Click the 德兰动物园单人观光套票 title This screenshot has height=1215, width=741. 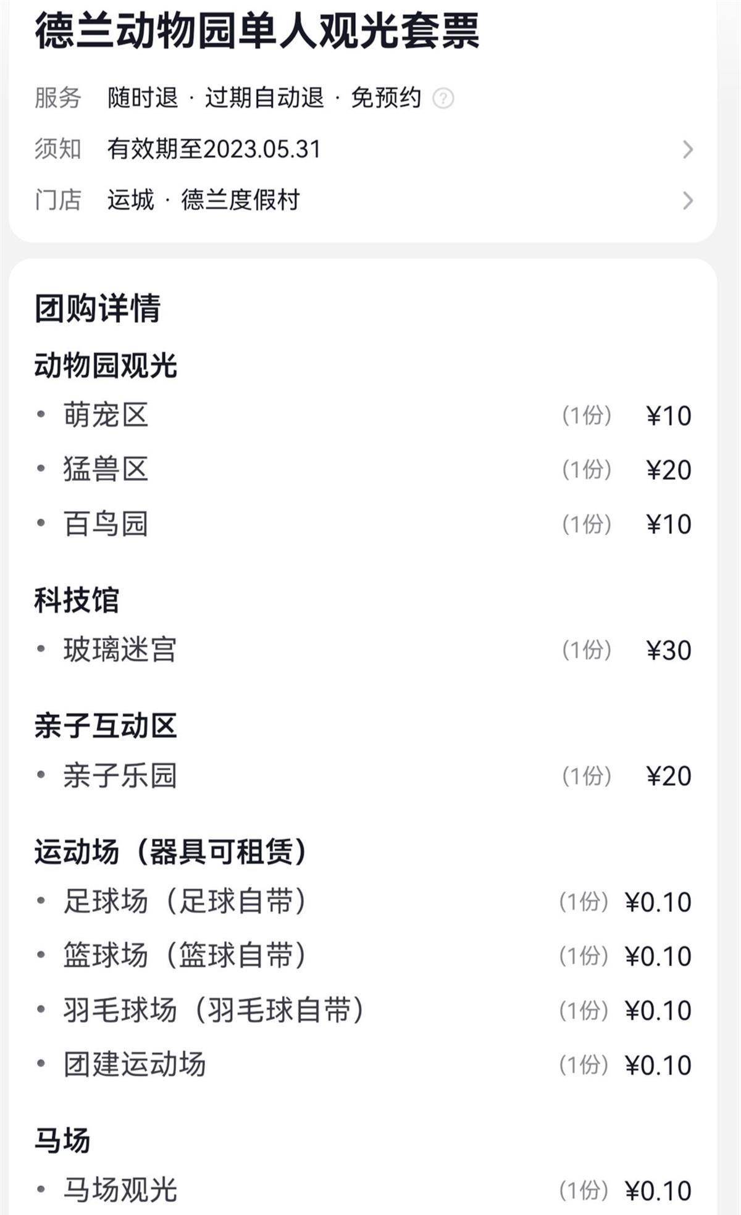tap(257, 31)
